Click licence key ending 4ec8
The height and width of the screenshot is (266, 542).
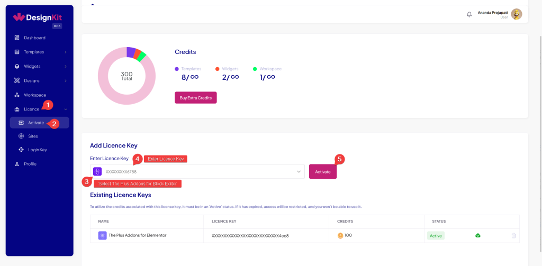coord(250,236)
